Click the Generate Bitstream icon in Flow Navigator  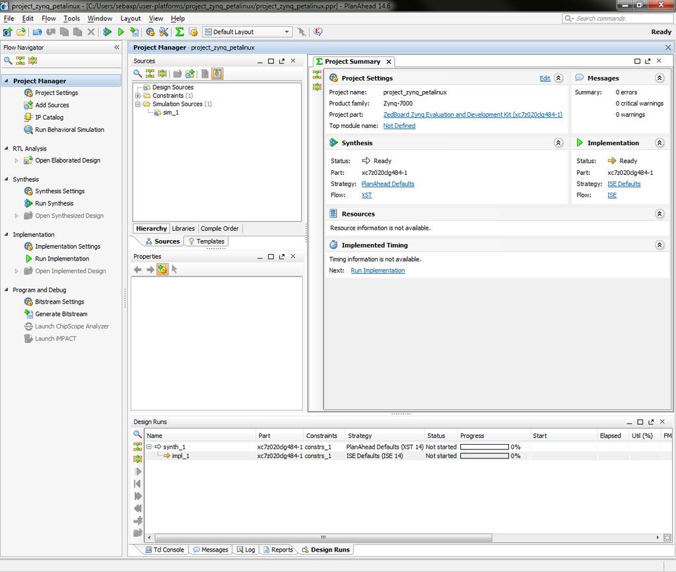[28, 313]
